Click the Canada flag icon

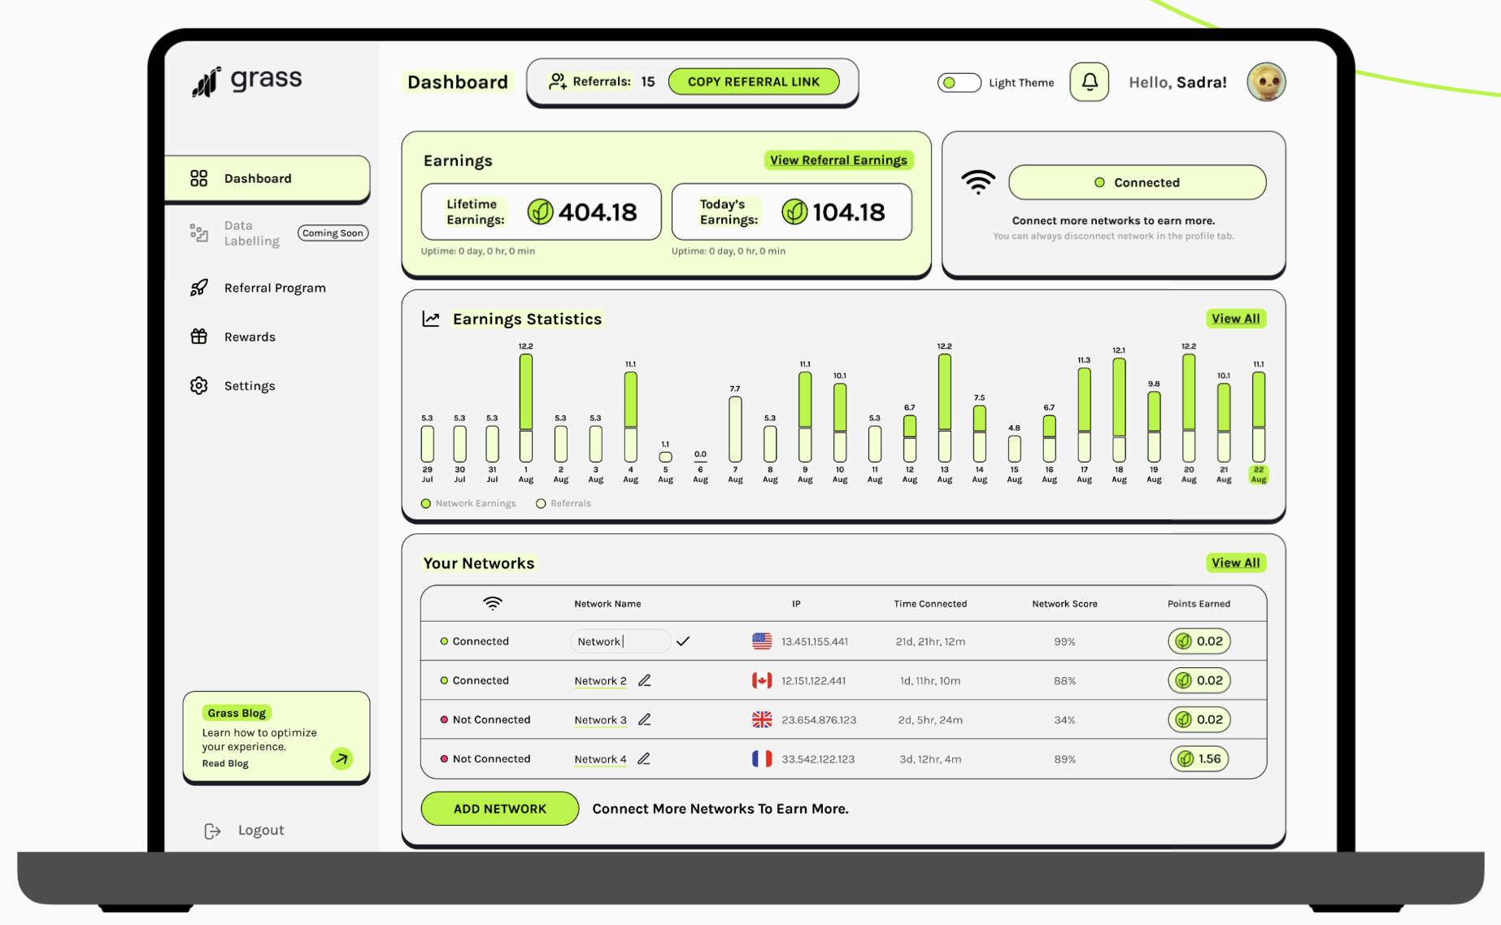coord(762,680)
